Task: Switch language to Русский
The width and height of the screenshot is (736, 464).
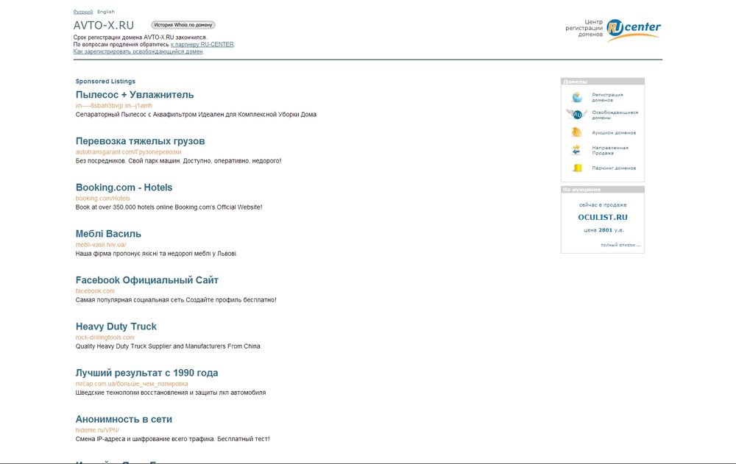Action: pos(83,12)
